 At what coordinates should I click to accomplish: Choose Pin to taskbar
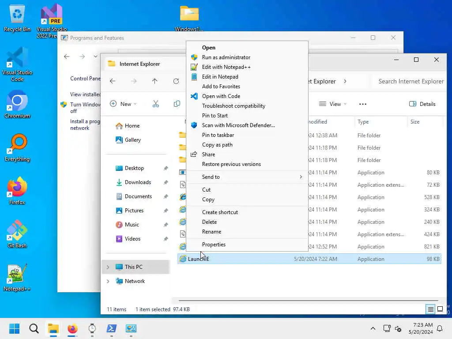tap(247, 135)
